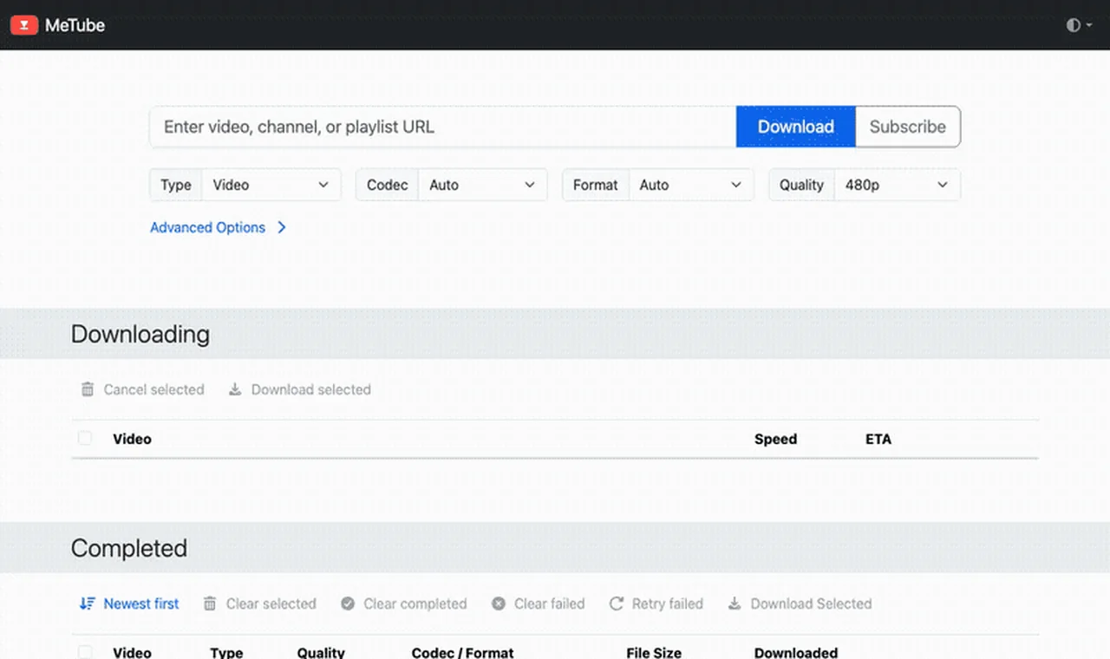Viewport: 1110px width, 659px height.
Task: Click the MeTube red logo icon
Action: point(24,25)
